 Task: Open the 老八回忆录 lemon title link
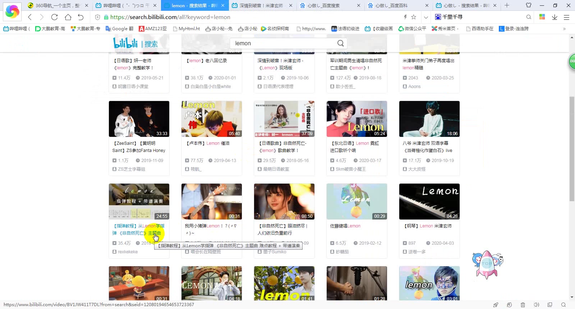207,61
